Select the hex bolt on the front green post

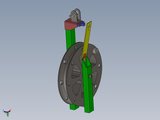pyautogui.click(x=90, y=76)
